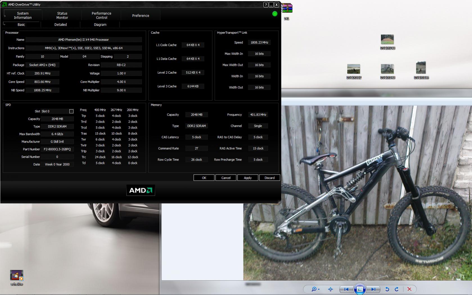This screenshot has height=295, width=472.
Task: Click the Max Bandwidth value 6.4 GB/s
Action: pyautogui.click(x=57, y=134)
